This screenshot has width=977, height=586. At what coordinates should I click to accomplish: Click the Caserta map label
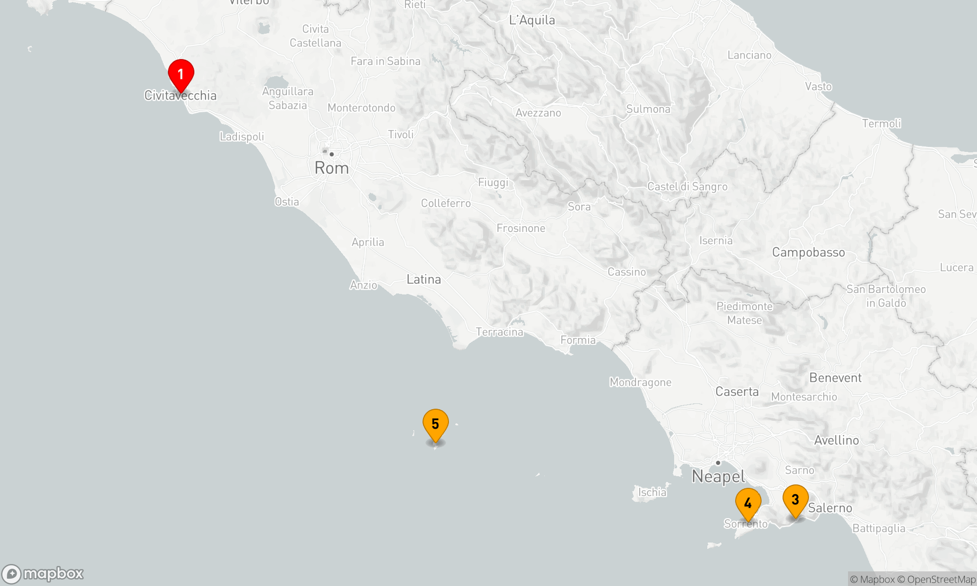pyautogui.click(x=737, y=392)
